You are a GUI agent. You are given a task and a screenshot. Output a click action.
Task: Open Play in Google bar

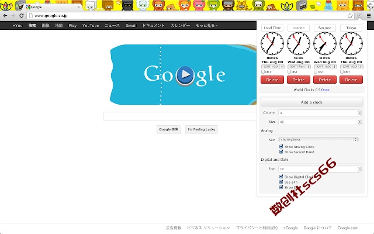point(72,25)
